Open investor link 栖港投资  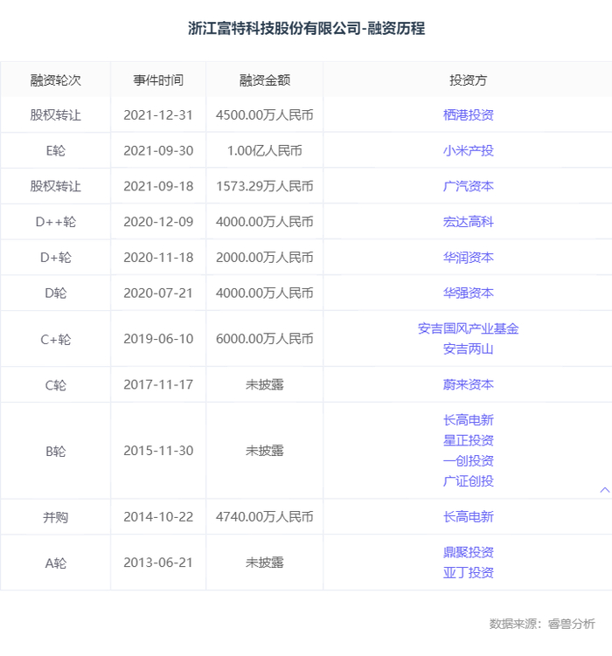[468, 115]
